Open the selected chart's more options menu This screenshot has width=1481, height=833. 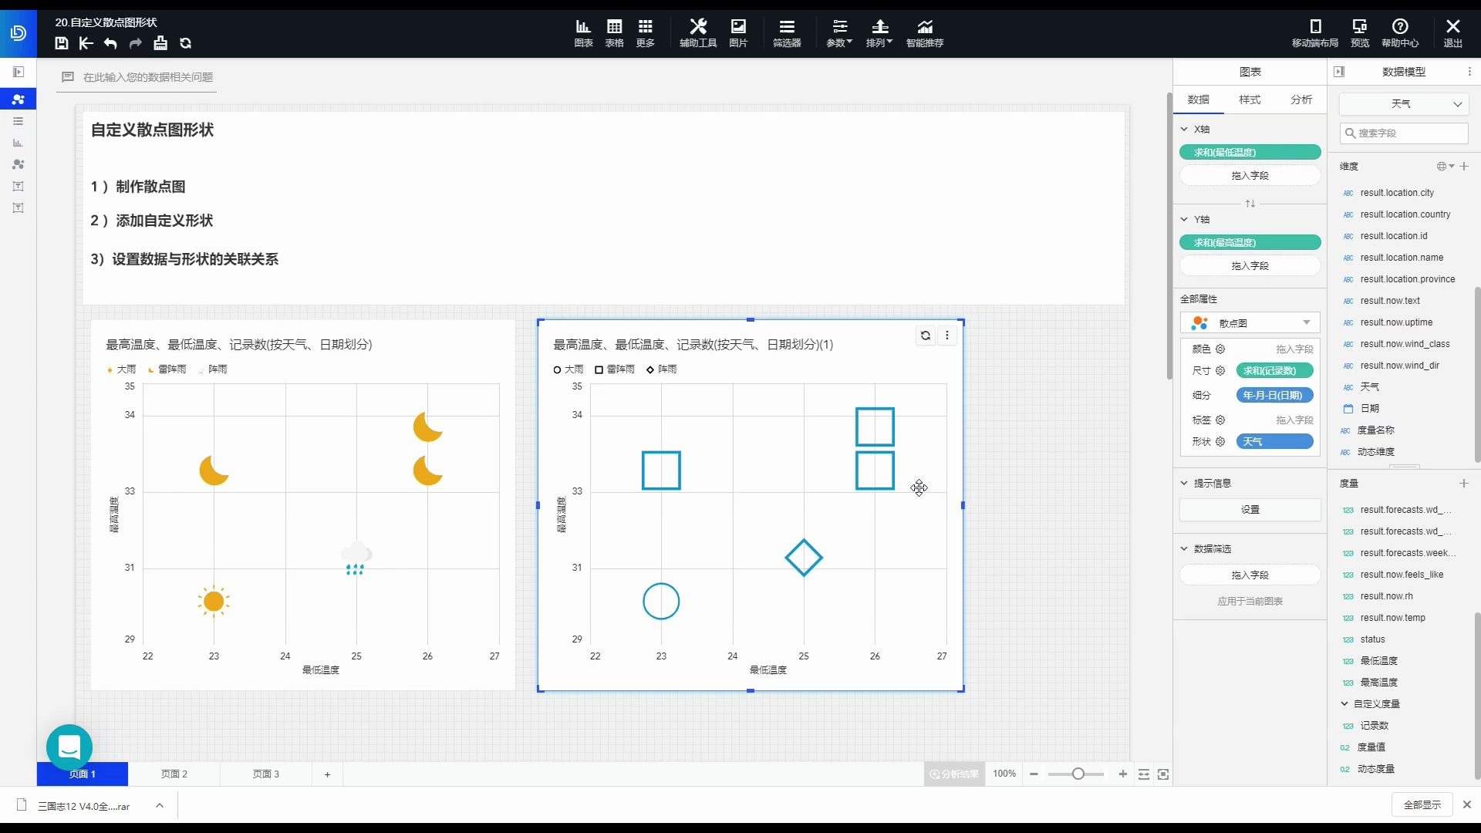[947, 336]
